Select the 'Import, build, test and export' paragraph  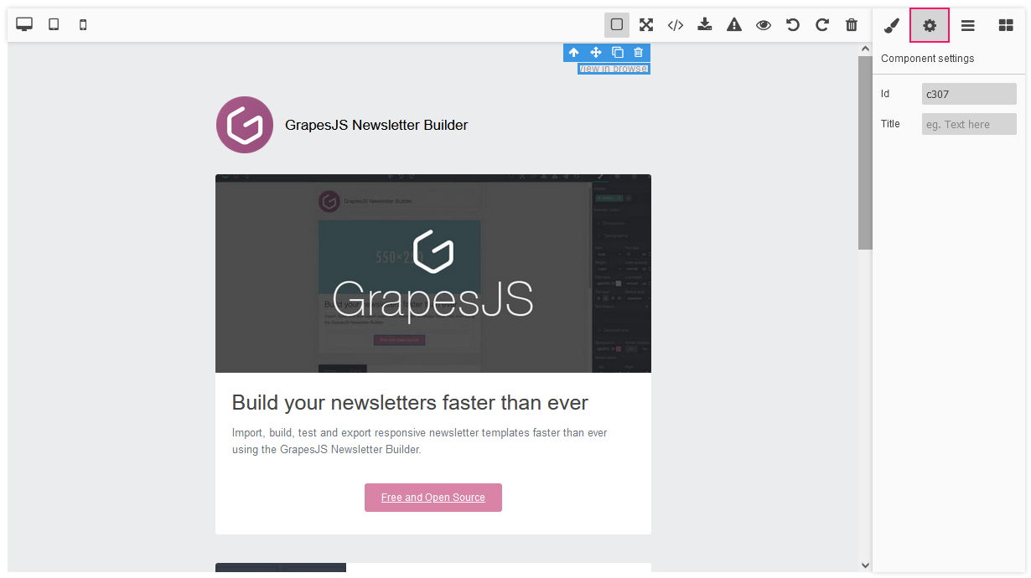point(420,441)
